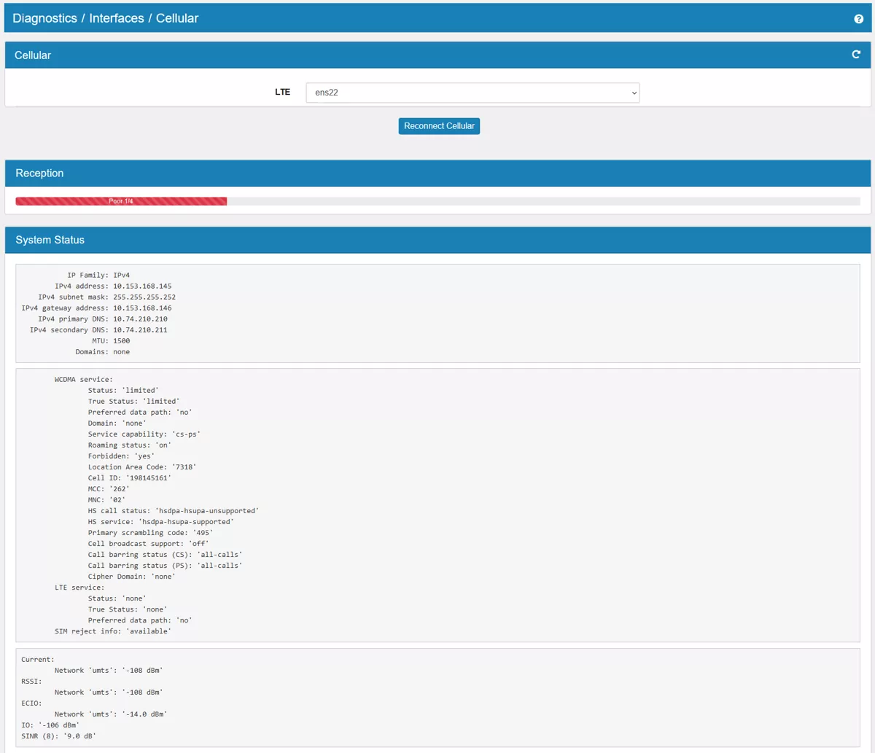The height and width of the screenshot is (753, 875).
Task: Click the SIM reject info 'available' line
Action: coord(113,631)
